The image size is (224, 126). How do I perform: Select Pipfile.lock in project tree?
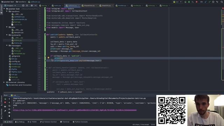tap(16, 72)
